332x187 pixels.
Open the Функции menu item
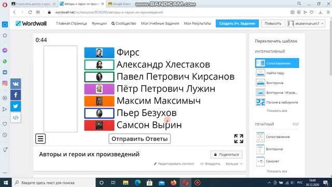(x=99, y=23)
